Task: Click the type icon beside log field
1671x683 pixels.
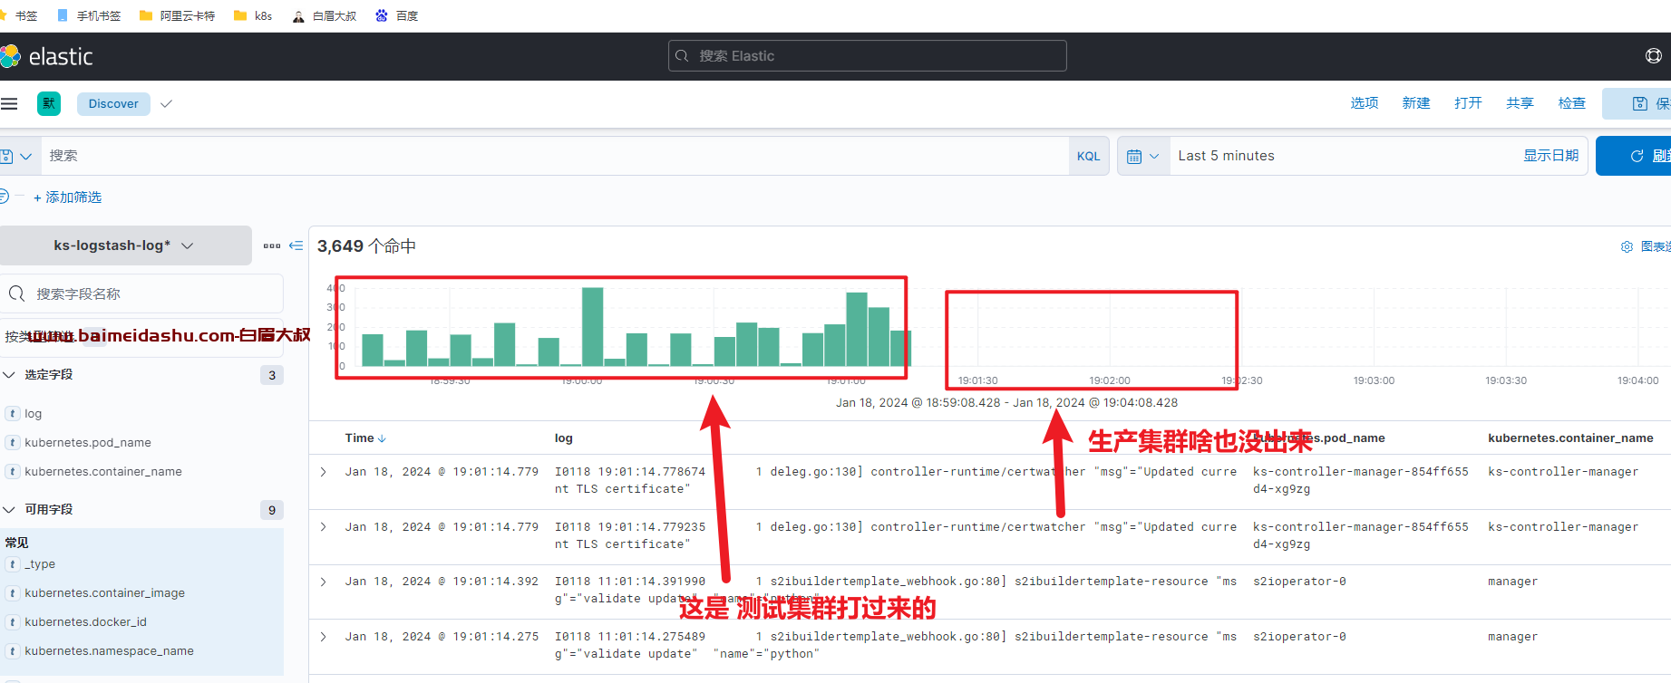Action: pyautogui.click(x=13, y=413)
